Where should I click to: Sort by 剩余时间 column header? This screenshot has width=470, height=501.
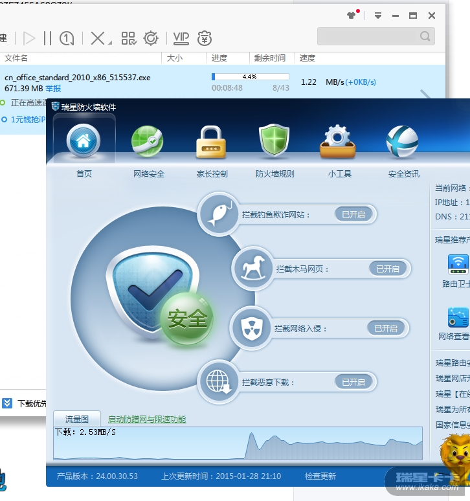[270, 58]
